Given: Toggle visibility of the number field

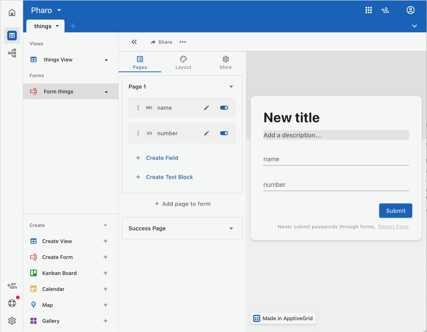Looking at the screenshot, I should tap(224, 133).
